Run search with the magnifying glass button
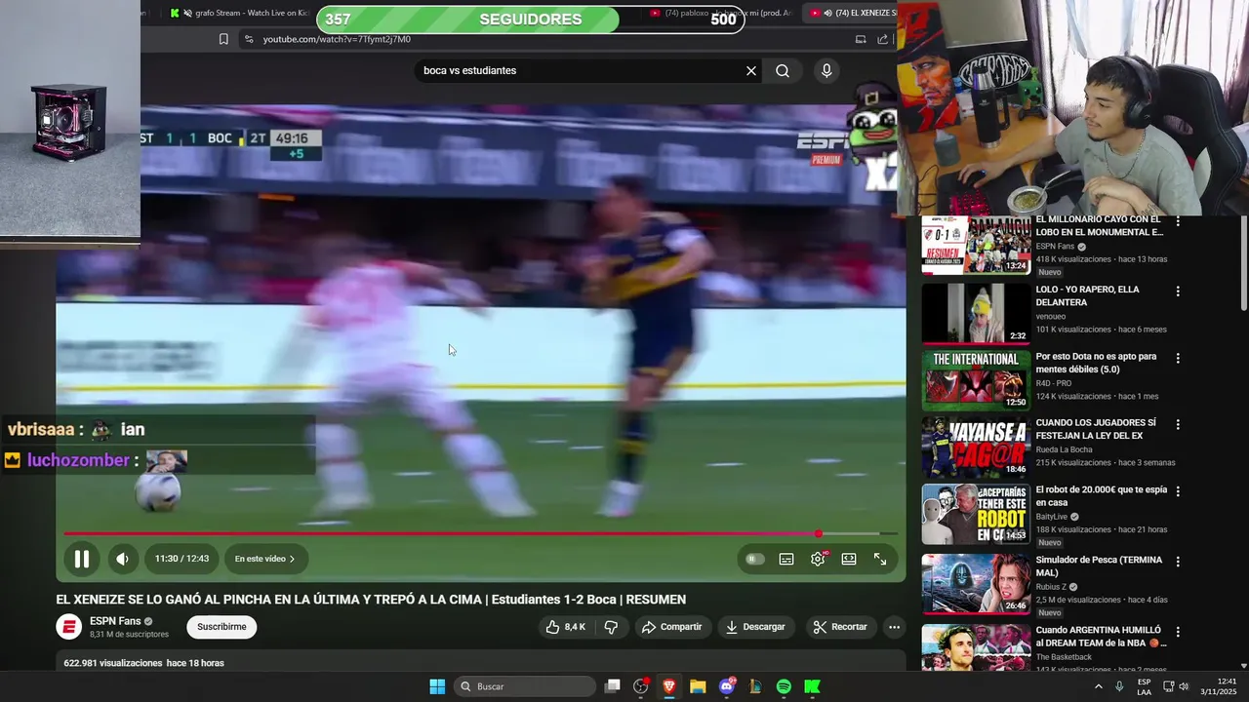Image resolution: width=1249 pixels, height=702 pixels. (x=783, y=70)
